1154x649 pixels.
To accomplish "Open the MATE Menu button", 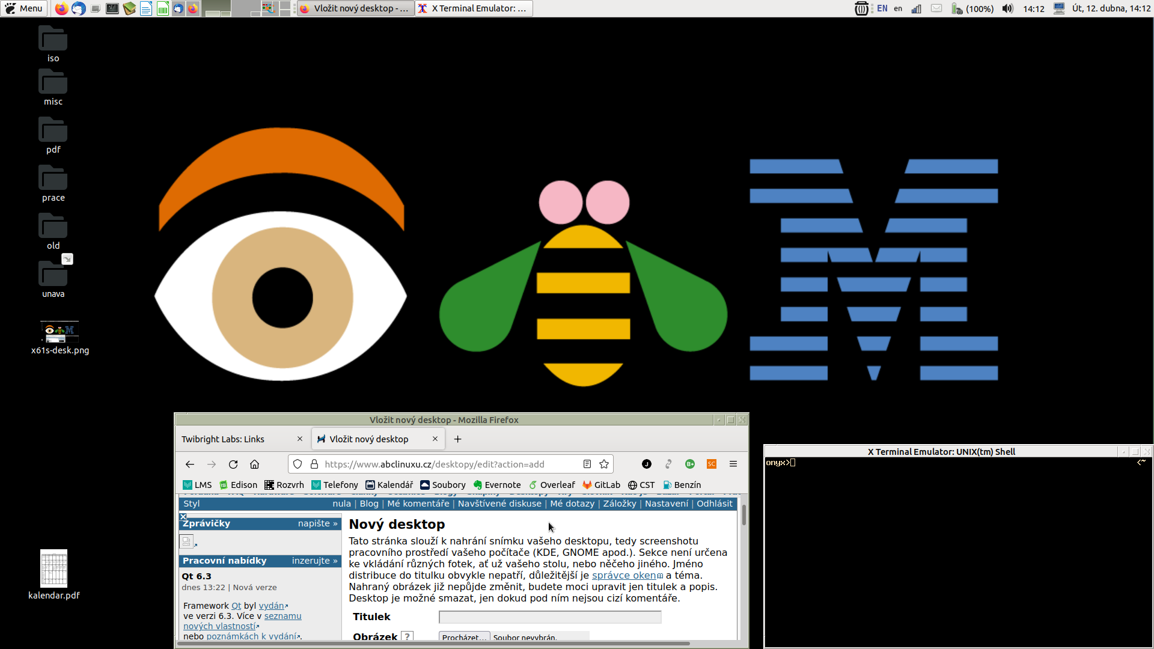I will pos(23,8).
